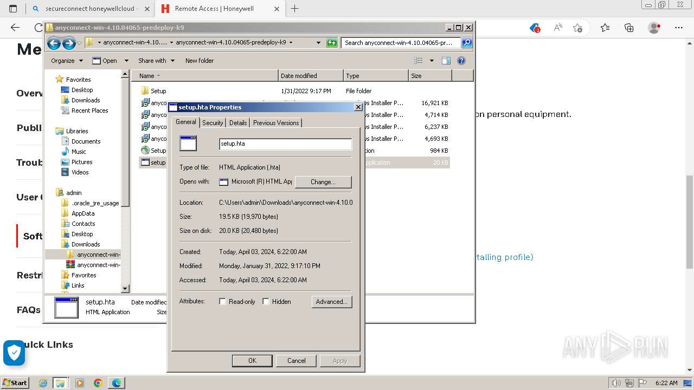Click the setup.hta filename input field

click(x=285, y=144)
